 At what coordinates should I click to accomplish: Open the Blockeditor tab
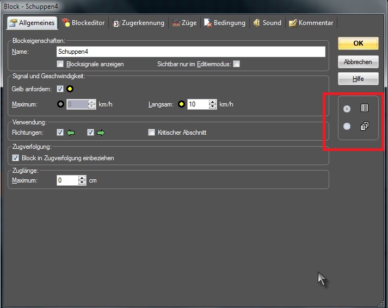pos(83,23)
